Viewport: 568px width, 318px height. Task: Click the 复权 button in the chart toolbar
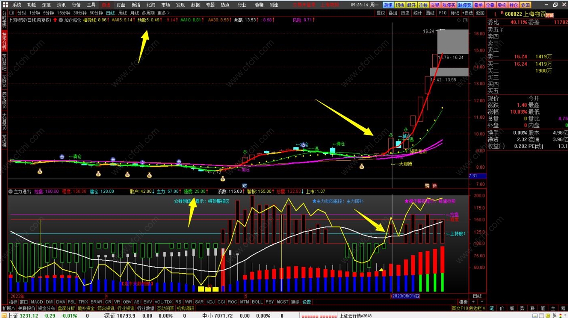click(381, 13)
